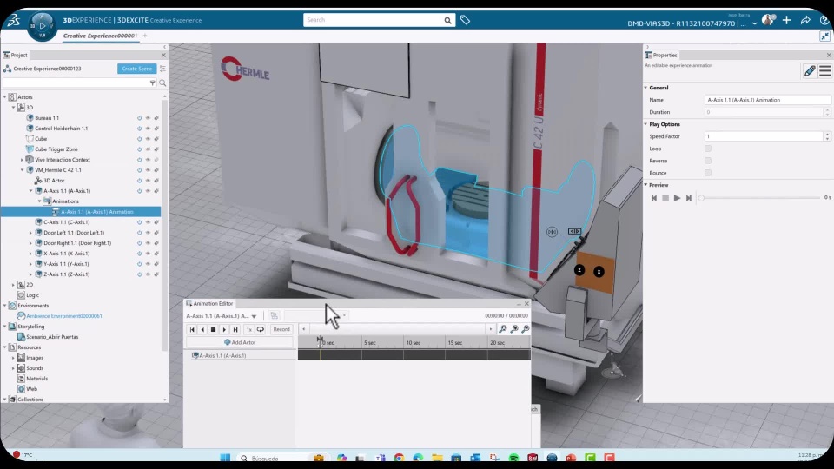Collapse the Play Options section
The width and height of the screenshot is (834, 469).
645,124
